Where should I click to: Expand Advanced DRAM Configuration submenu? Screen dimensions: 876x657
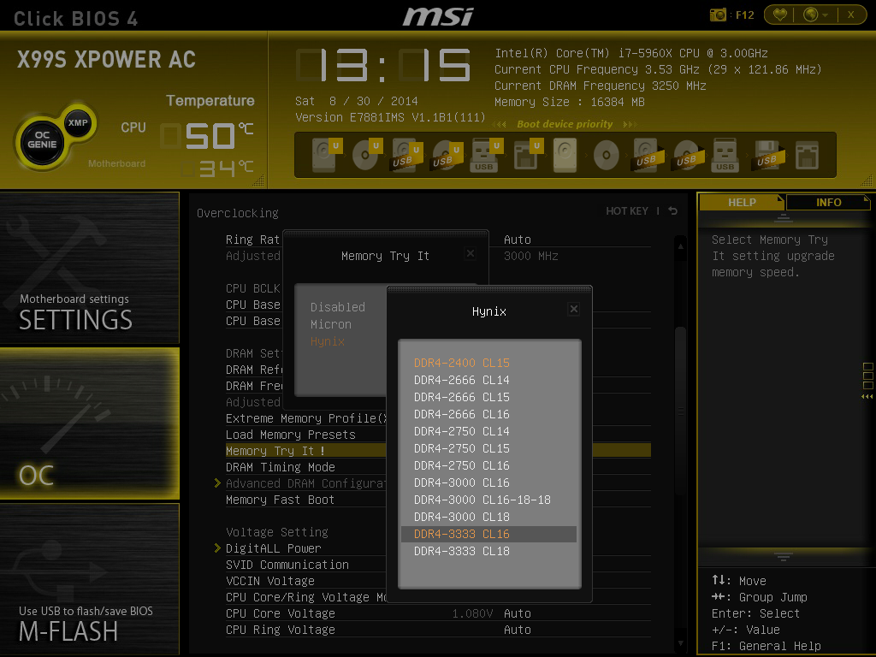305,483
